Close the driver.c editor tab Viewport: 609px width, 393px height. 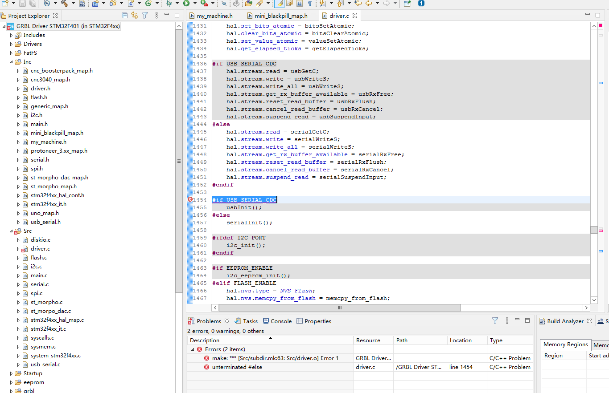coord(355,16)
